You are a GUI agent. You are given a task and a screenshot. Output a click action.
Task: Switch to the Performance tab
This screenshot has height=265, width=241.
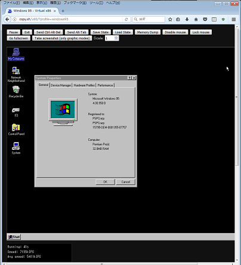click(105, 85)
